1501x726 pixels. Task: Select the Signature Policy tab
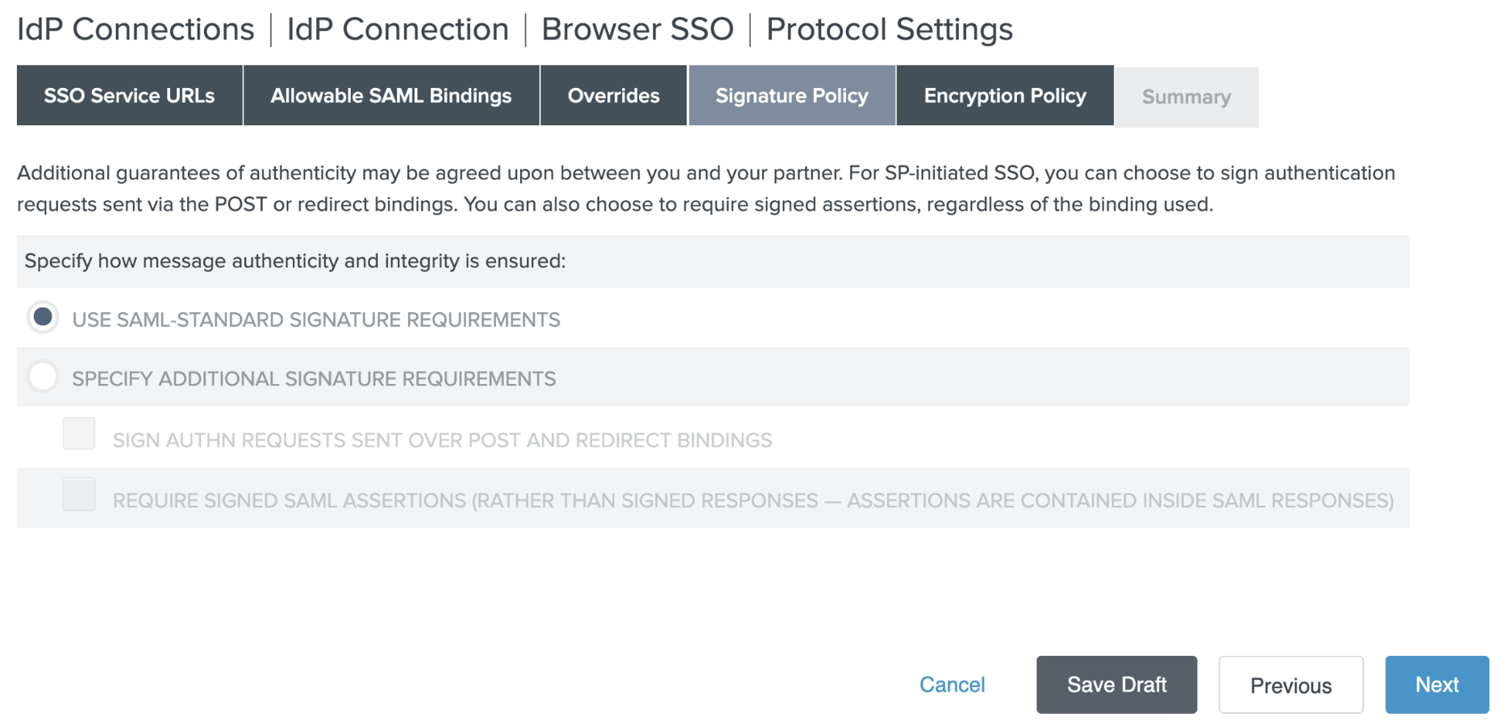[x=791, y=96]
